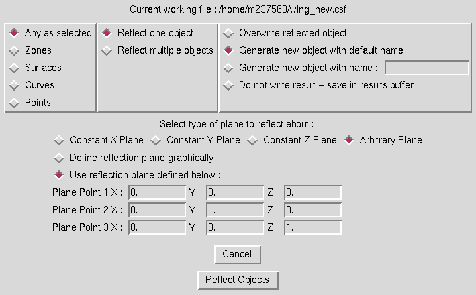Select Define reflection plane graphically
476x295 pixels.
pos(59,158)
